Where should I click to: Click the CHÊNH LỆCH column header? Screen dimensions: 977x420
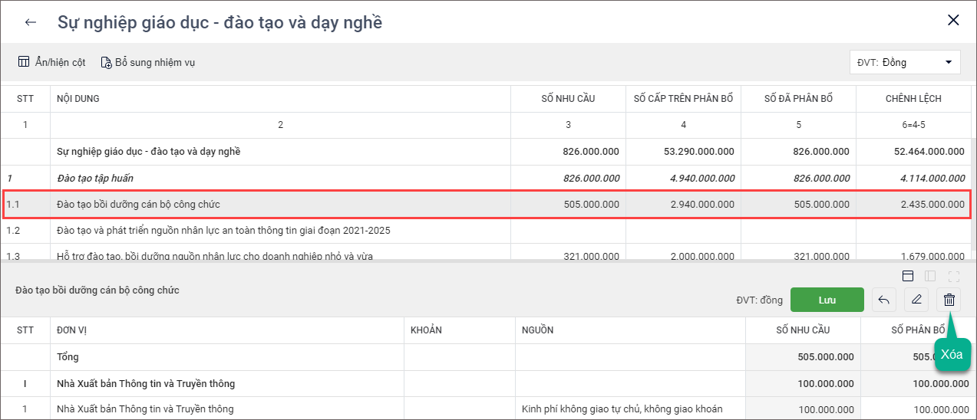tap(913, 98)
